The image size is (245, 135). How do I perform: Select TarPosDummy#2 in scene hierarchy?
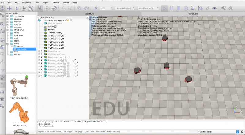[x=56, y=42]
